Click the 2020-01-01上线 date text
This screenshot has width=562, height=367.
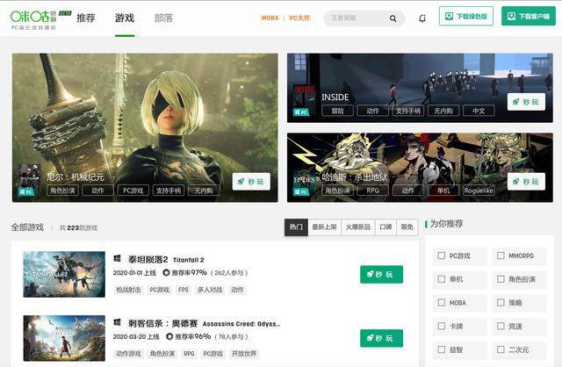134,273
